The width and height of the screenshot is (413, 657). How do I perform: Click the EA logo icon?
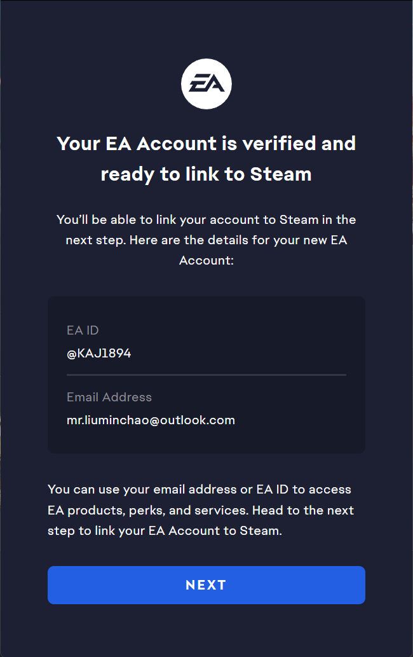tap(206, 84)
